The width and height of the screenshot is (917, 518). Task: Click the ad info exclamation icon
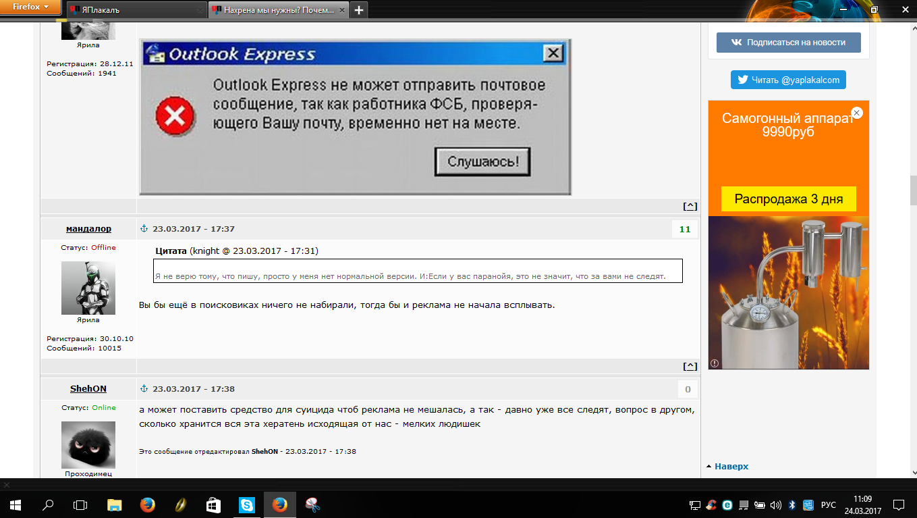[x=715, y=363]
